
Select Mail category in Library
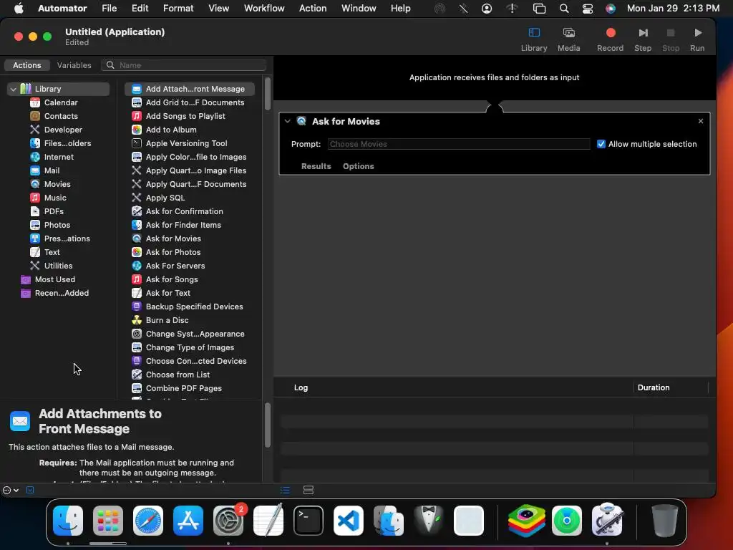click(x=52, y=170)
